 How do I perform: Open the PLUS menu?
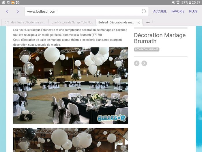click(193, 11)
